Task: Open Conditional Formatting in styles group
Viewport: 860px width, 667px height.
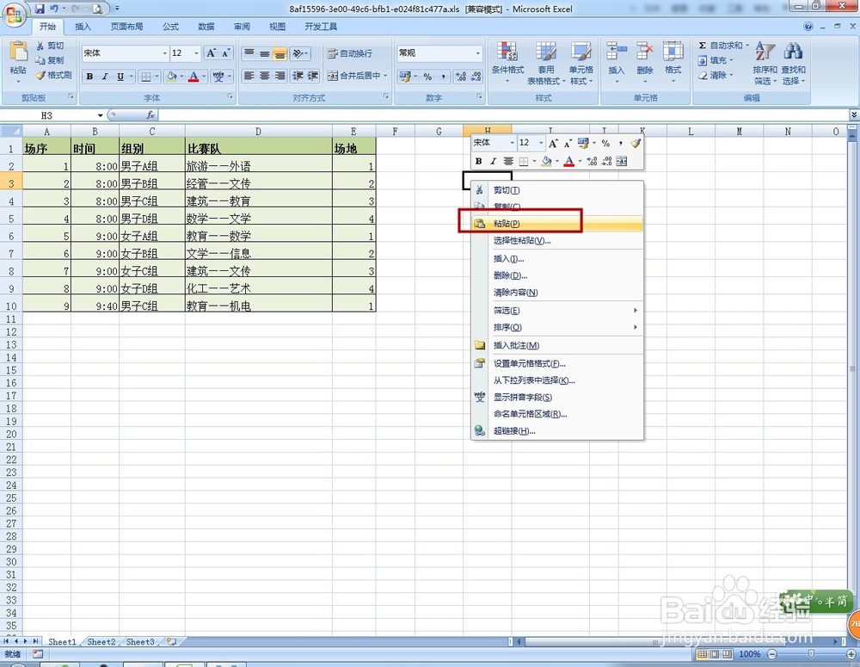Action: click(507, 63)
